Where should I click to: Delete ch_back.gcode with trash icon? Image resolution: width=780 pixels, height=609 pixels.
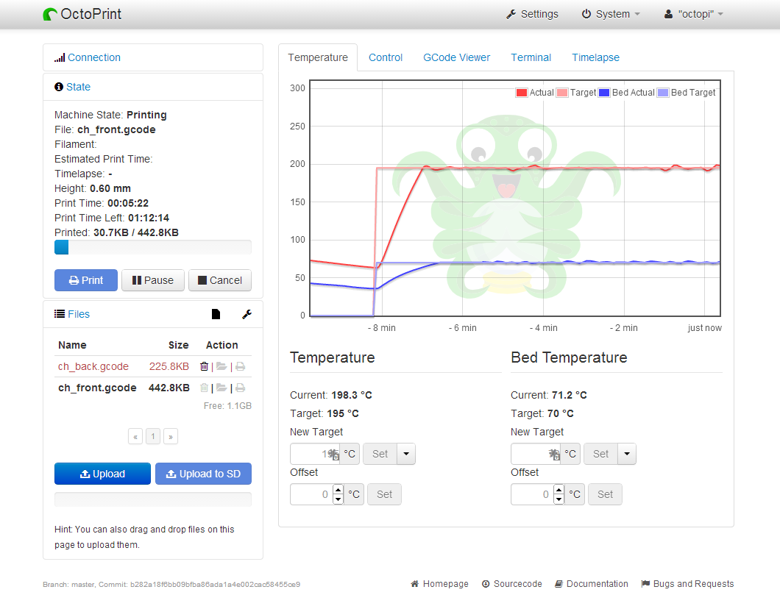[x=204, y=366]
